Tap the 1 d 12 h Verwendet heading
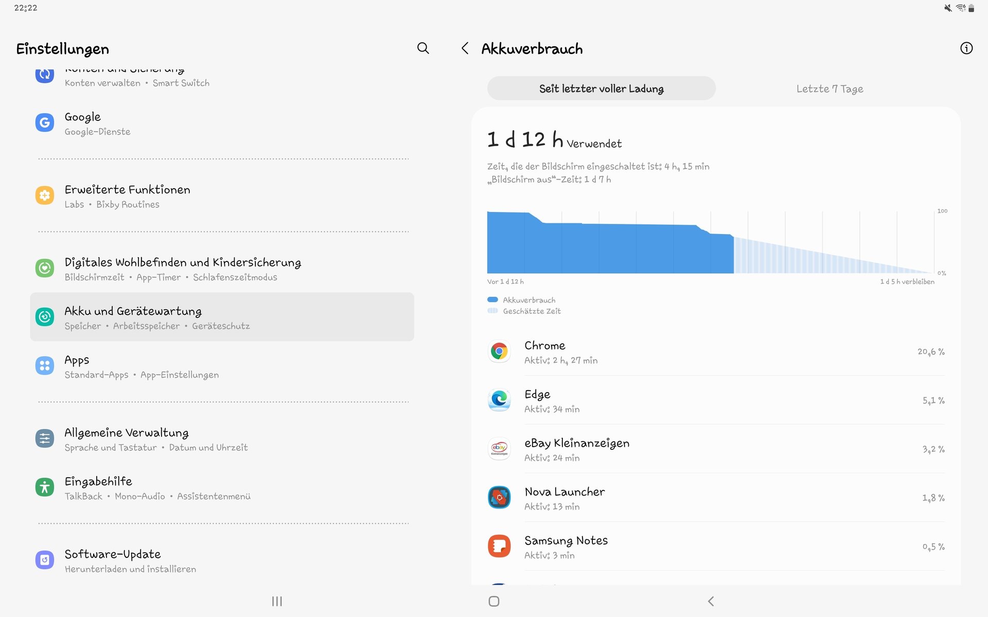This screenshot has width=988, height=617. tap(554, 139)
